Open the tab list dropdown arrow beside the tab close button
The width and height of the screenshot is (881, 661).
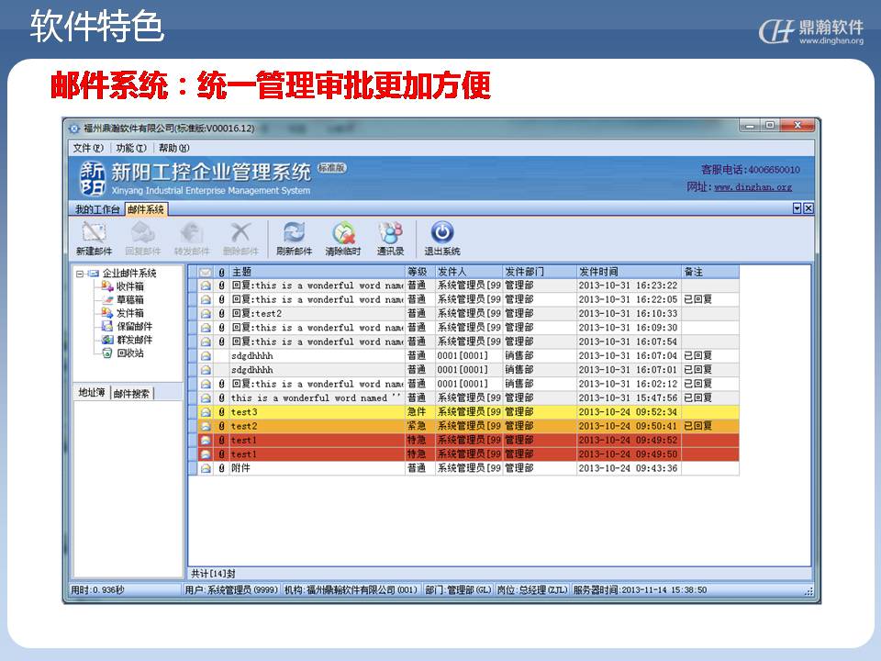point(797,208)
